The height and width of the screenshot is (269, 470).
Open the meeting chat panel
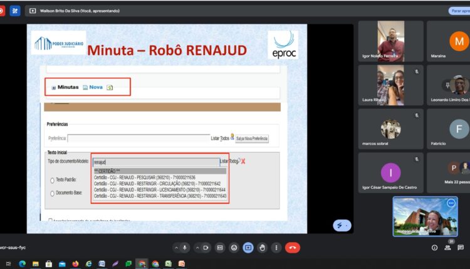[461, 248]
